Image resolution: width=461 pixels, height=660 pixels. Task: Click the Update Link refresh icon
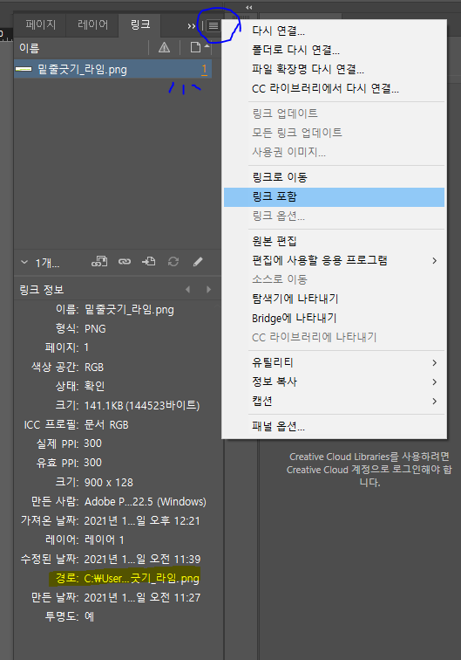point(173,262)
